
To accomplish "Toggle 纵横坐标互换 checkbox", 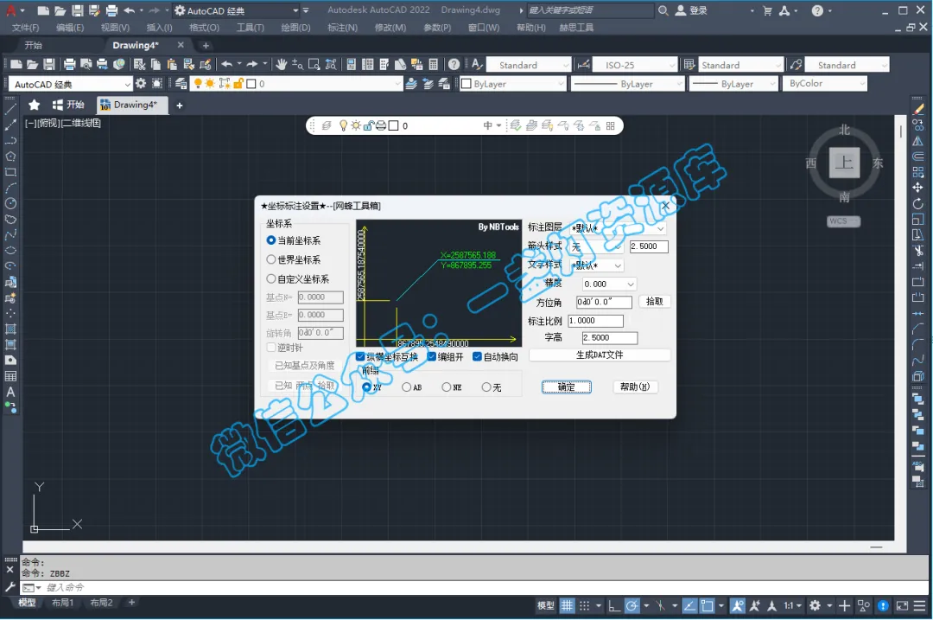I will tap(387, 357).
